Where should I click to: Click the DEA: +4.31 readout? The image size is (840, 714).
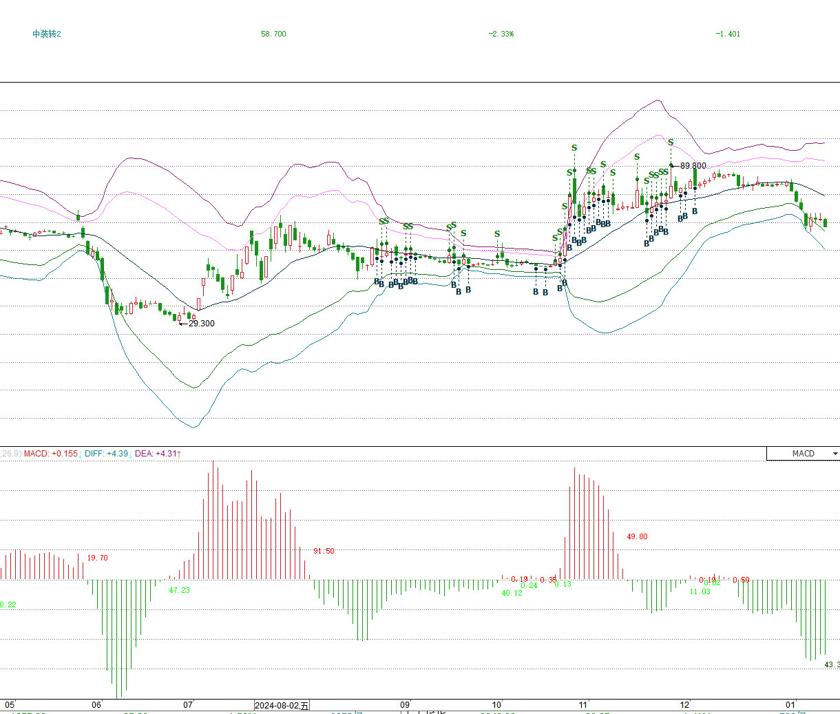(156, 454)
